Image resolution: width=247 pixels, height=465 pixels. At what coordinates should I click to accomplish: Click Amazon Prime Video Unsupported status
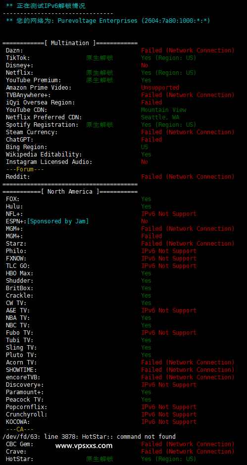(x=160, y=88)
